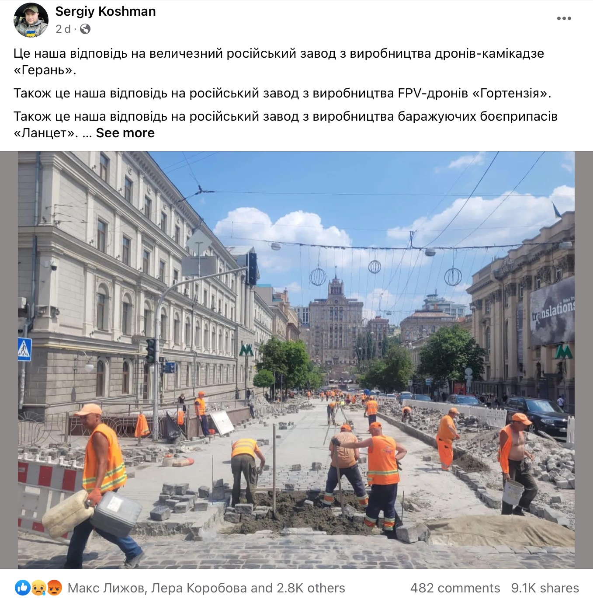Click the post line mentioning «Ланцет»
Viewport: 593px width, 599px height.
(285, 125)
